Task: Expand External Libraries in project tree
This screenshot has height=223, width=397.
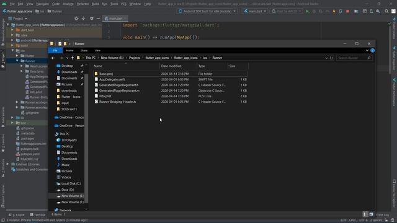Action: coord(8,164)
